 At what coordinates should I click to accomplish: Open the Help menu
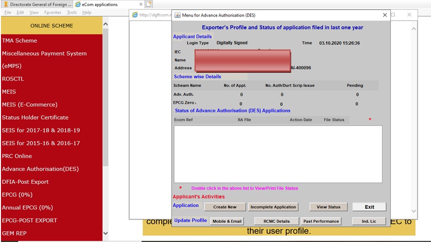pyautogui.click(x=87, y=12)
